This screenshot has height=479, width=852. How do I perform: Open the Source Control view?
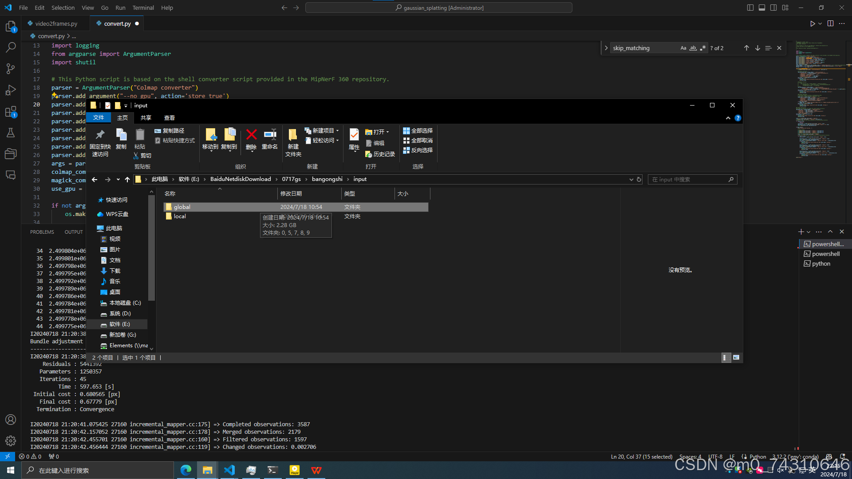click(11, 68)
